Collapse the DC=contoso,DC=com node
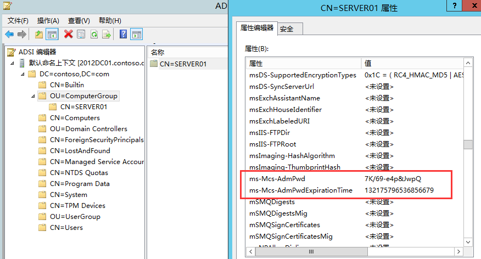 [x=23, y=75]
